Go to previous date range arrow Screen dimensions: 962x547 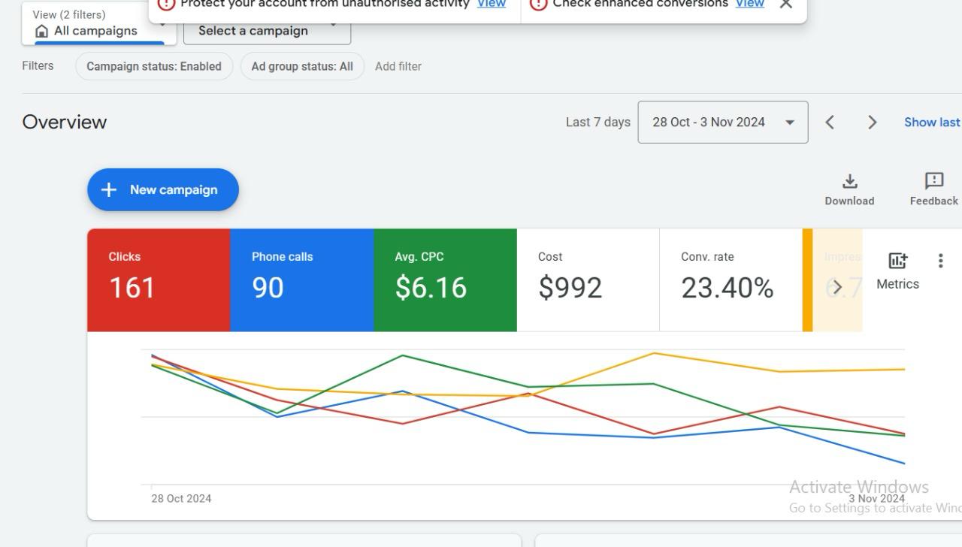tap(830, 122)
